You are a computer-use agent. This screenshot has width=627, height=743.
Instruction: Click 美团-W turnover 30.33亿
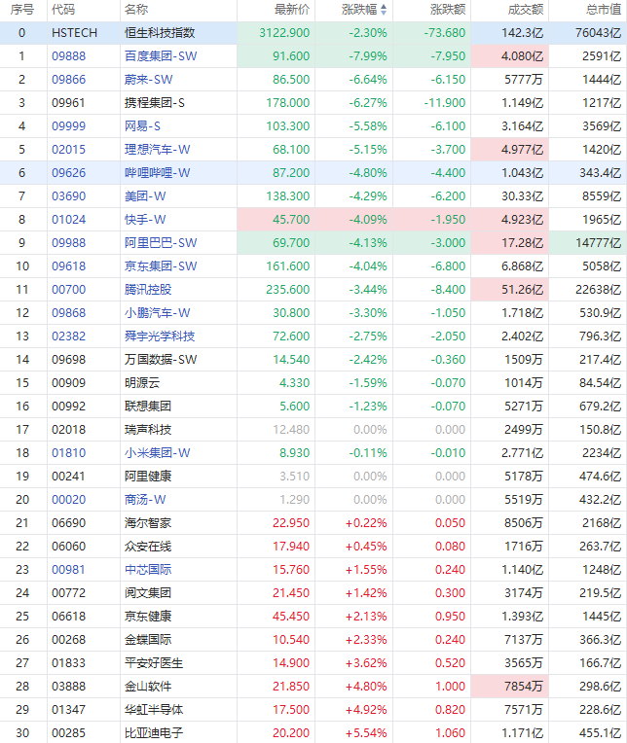[x=522, y=196]
